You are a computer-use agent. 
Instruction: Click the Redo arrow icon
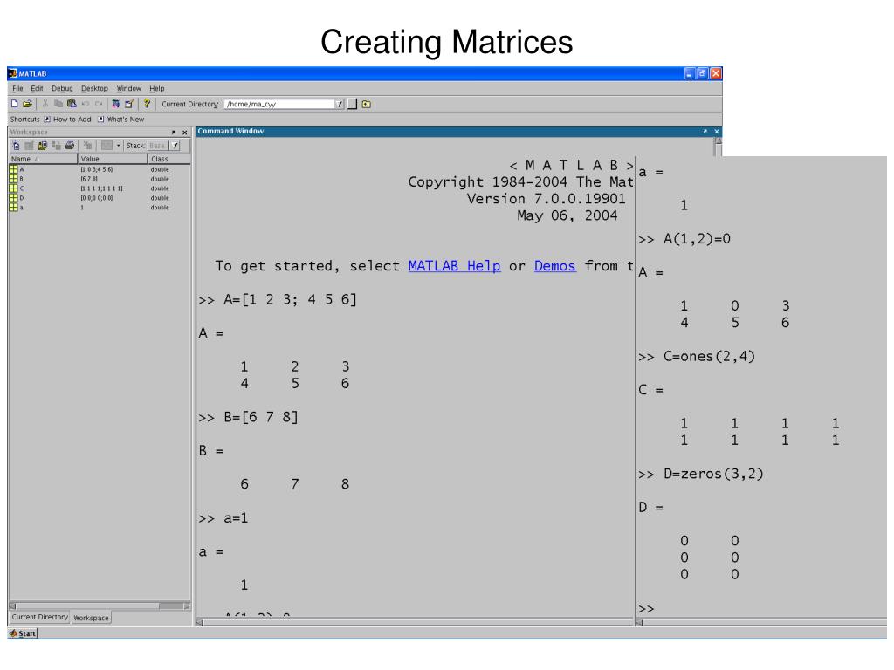pos(99,104)
